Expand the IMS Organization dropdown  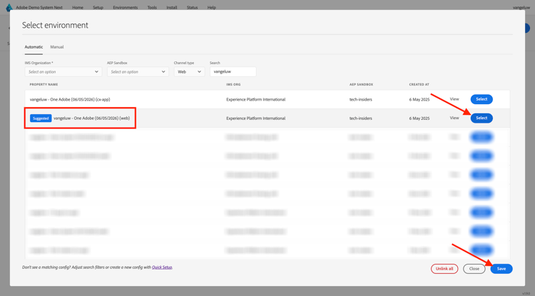[x=63, y=71]
